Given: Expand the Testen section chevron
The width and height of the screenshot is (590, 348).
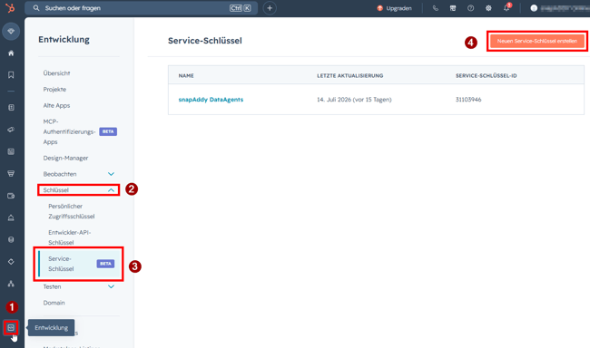Looking at the screenshot, I should (111, 286).
